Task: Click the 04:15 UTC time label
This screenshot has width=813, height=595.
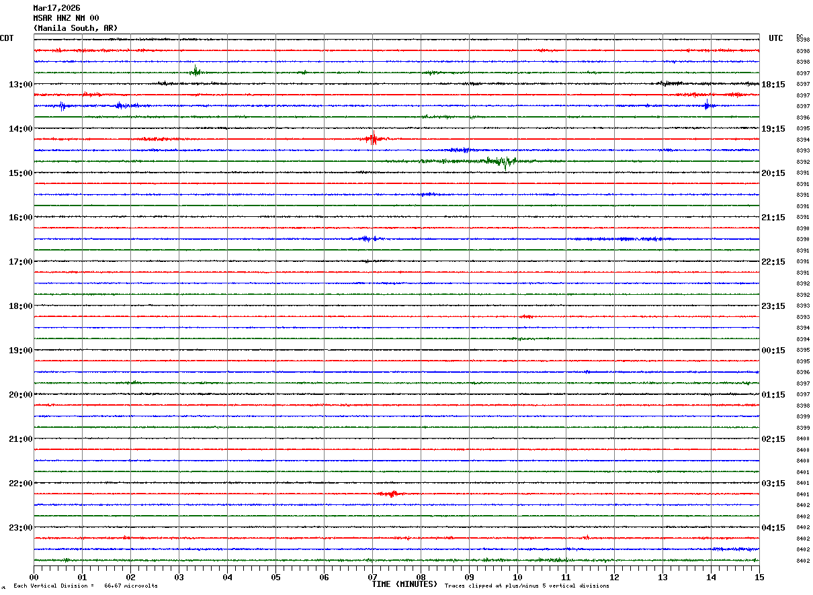Action: (x=773, y=528)
